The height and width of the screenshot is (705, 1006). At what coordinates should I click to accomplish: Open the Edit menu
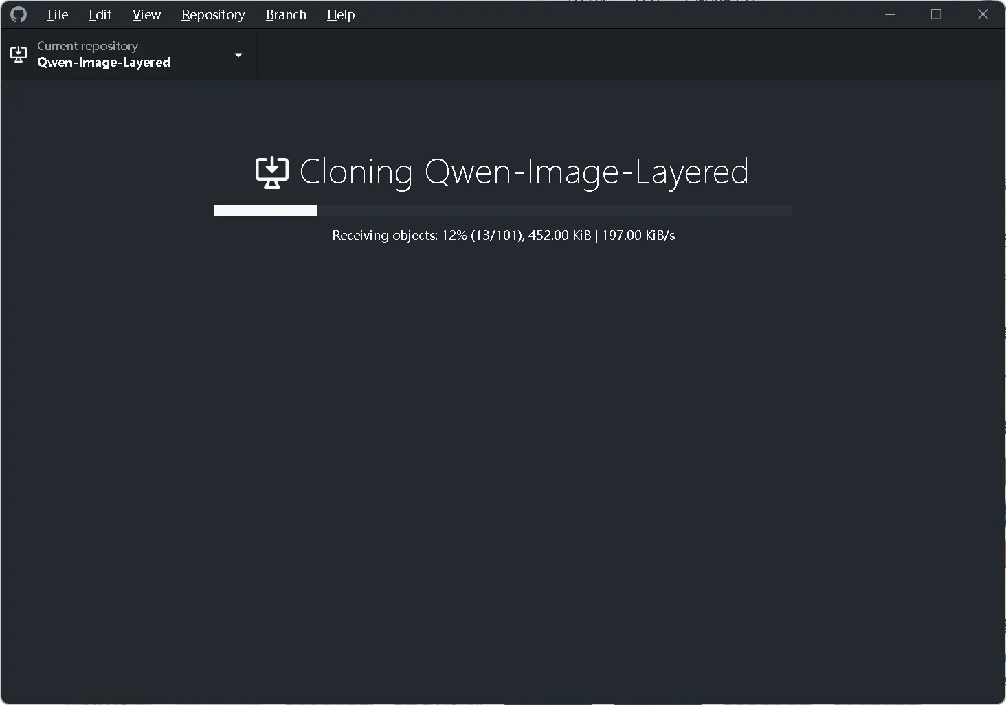(100, 14)
